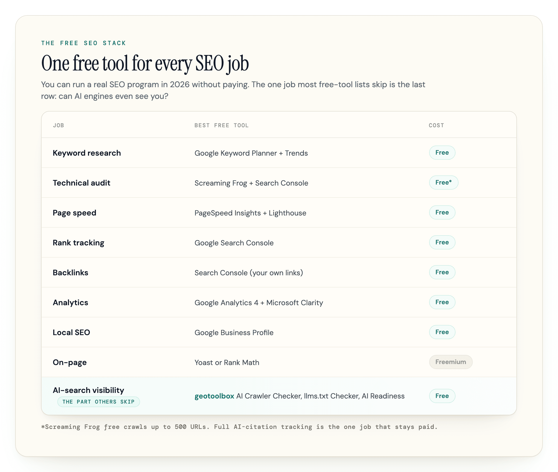Click the One free tool for every SEO job heading
This screenshot has height=472, width=558.
point(145,63)
